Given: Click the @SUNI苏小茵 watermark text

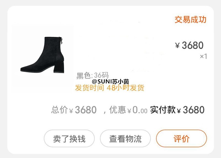Looking at the screenshot, I should (x=110, y=82).
